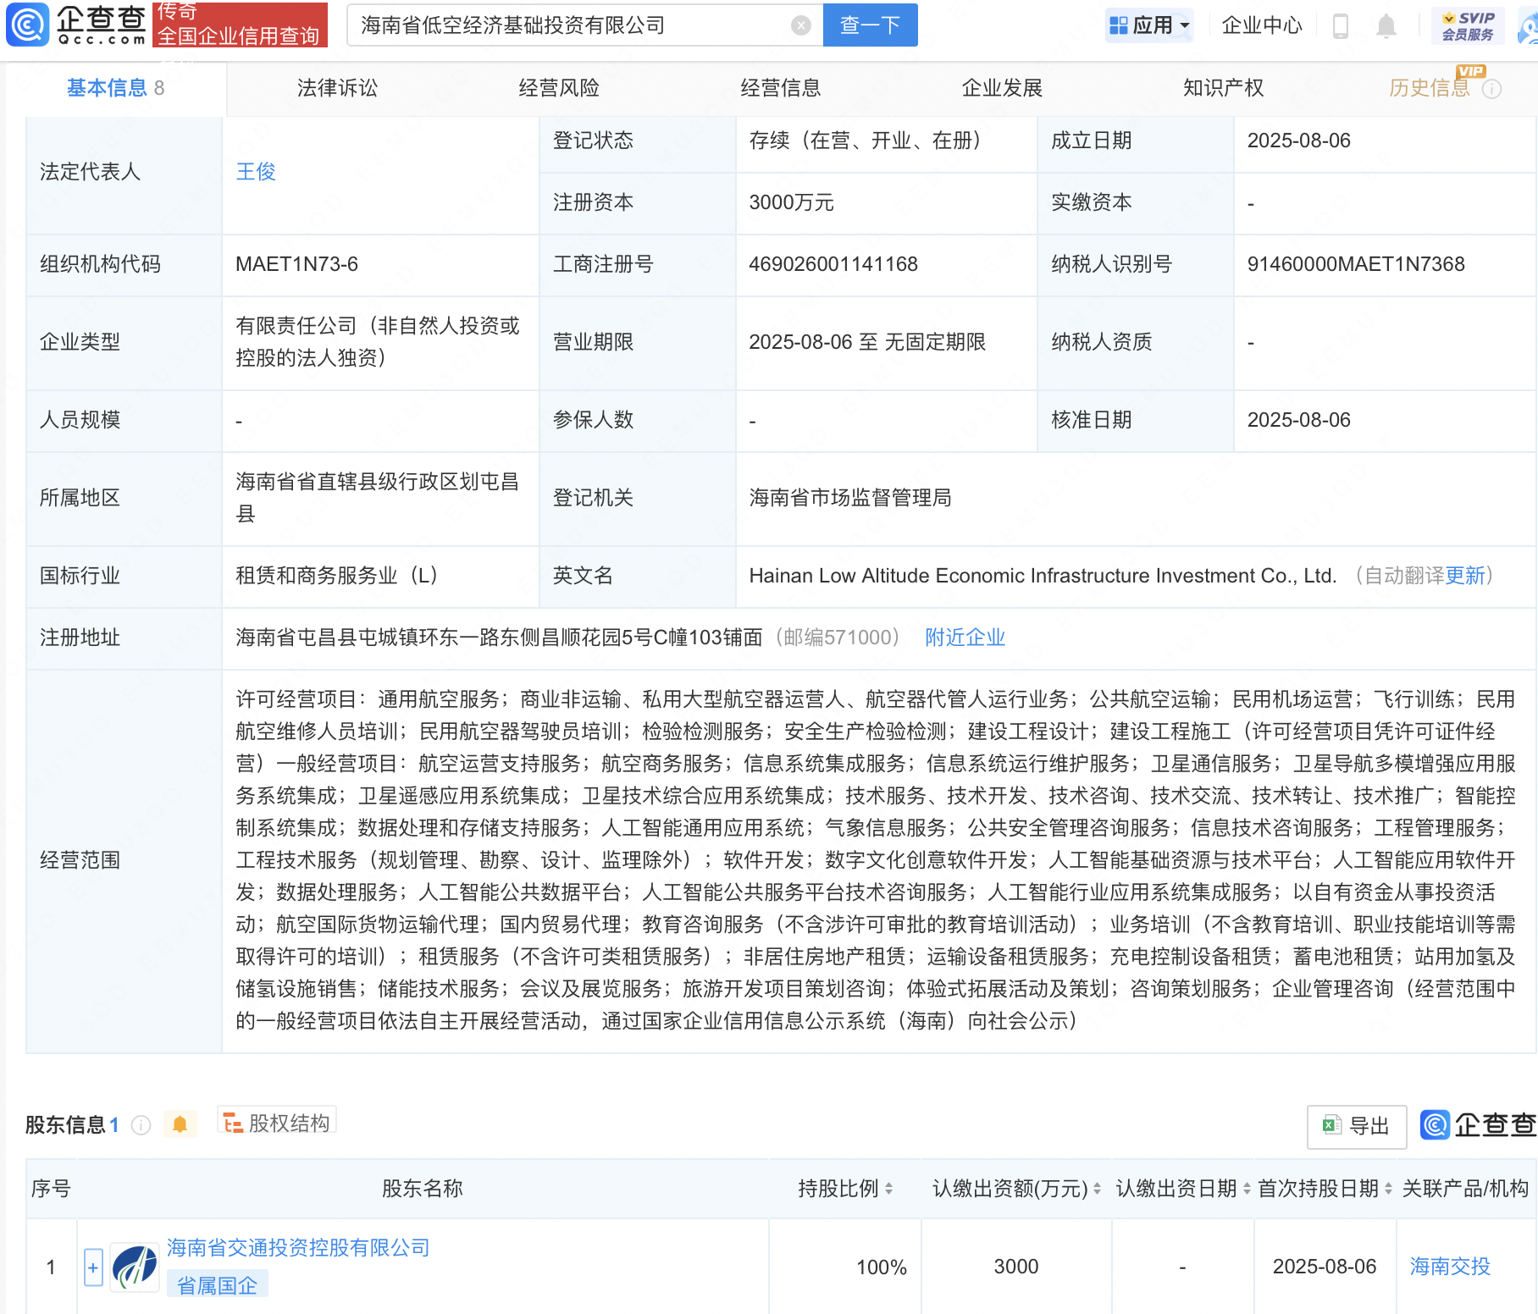1538x1314 pixels.
Task: Sort by 首次持股日期 column
Action: (1388, 1189)
